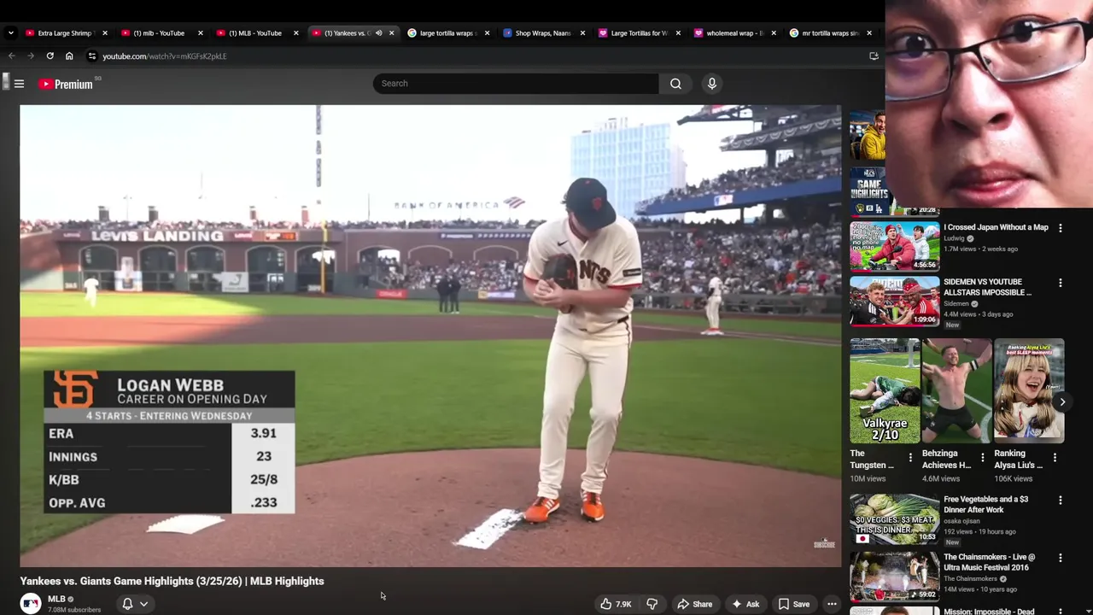Open The Chainsmokers Live @ Ultra thumbnail
Screen dimensions: 1093x615
pos(894,576)
